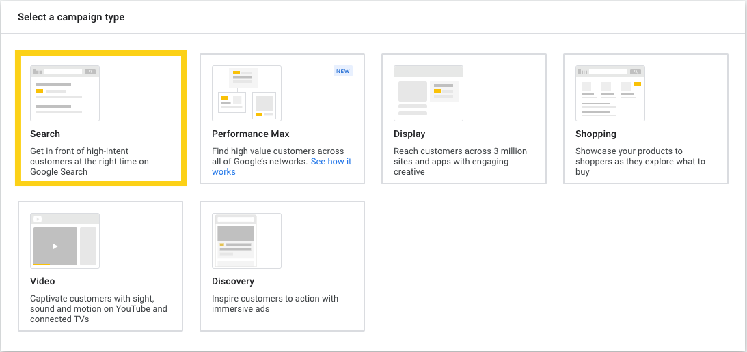Pick the Discovery campaign illustration
747x352 pixels.
(x=247, y=241)
